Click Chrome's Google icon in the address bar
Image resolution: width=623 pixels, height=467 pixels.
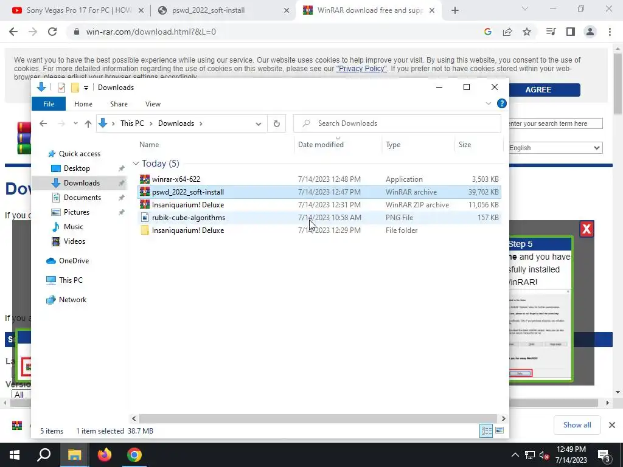click(x=488, y=32)
